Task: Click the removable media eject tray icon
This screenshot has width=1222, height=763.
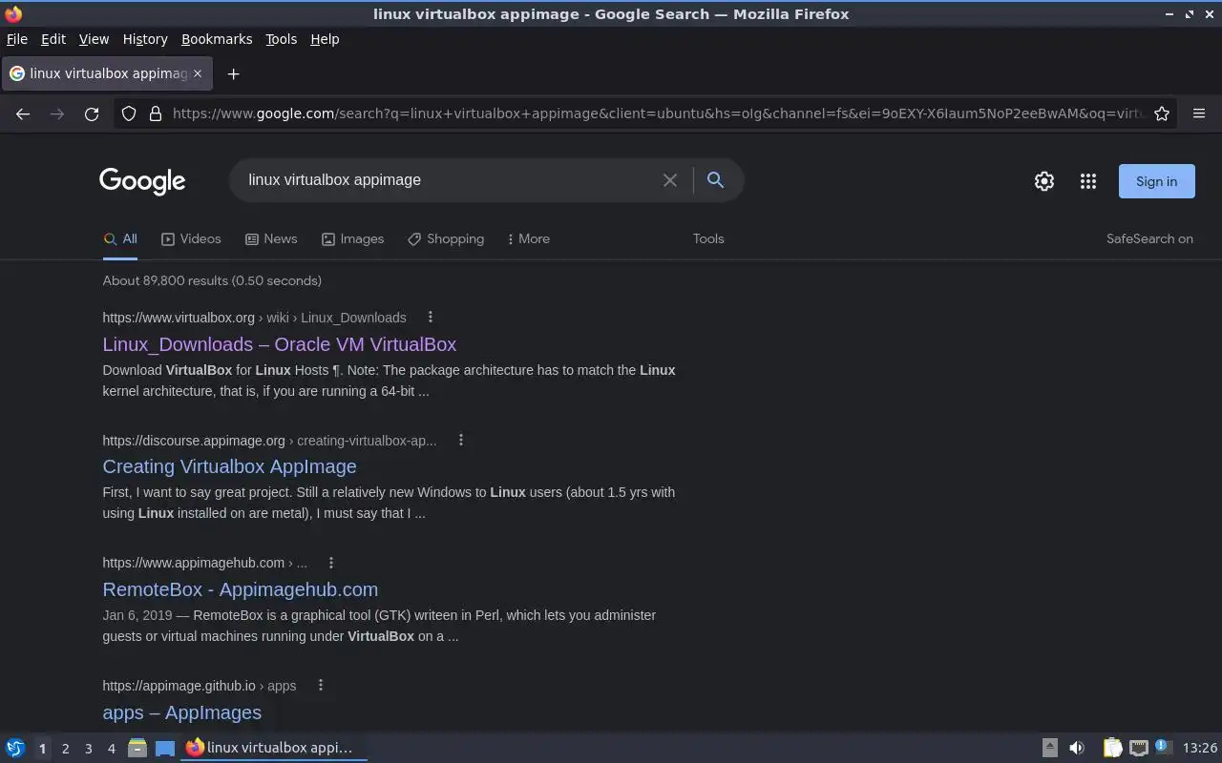Action: click(x=1049, y=748)
